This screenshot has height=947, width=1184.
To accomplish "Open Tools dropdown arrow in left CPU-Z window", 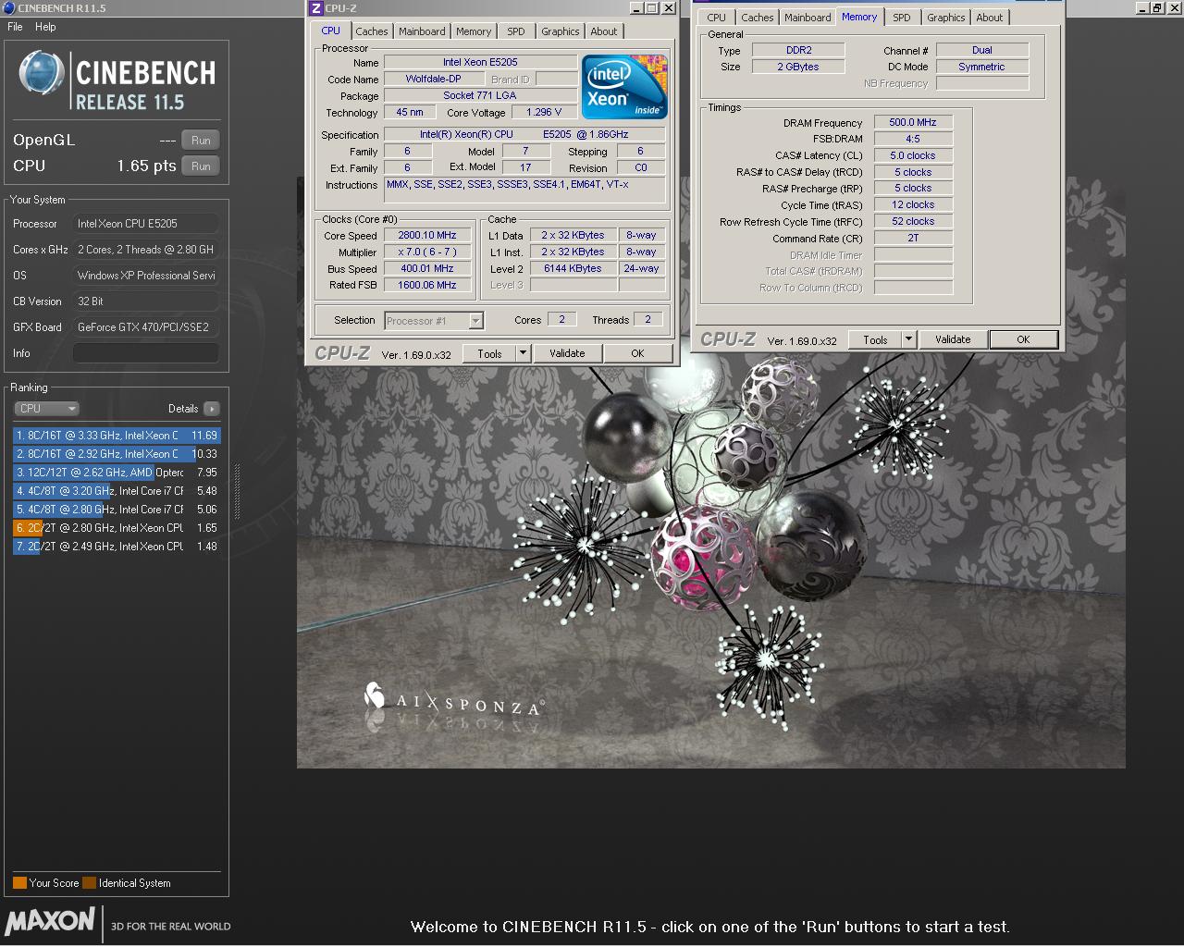I will tap(523, 353).
